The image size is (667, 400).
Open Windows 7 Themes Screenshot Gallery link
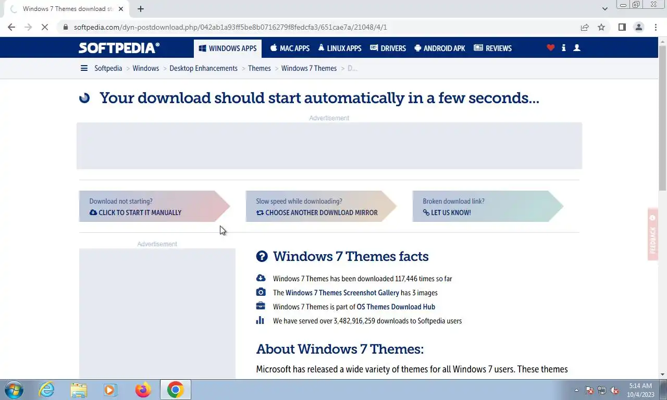342,293
